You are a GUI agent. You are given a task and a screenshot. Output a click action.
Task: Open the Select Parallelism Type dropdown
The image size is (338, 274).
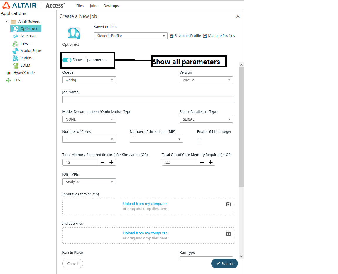pos(206,119)
